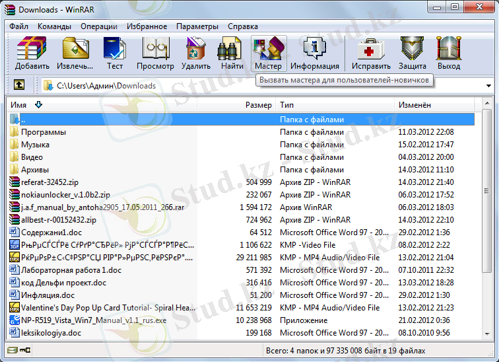Sort files by Имя column header
Viewport: 499px width, 362px height.
[19, 105]
